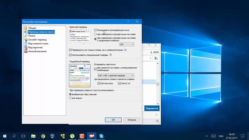
Task: Click the small icon at main window bottom corner
Action: click(x=157, y=121)
